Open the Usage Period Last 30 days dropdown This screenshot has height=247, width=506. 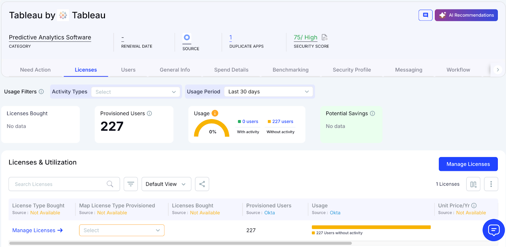point(268,92)
